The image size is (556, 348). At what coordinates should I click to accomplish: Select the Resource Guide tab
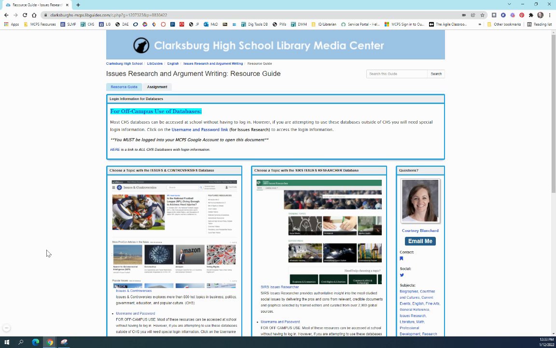click(124, 87)
